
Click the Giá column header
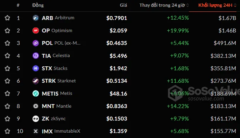pos(123,5)
